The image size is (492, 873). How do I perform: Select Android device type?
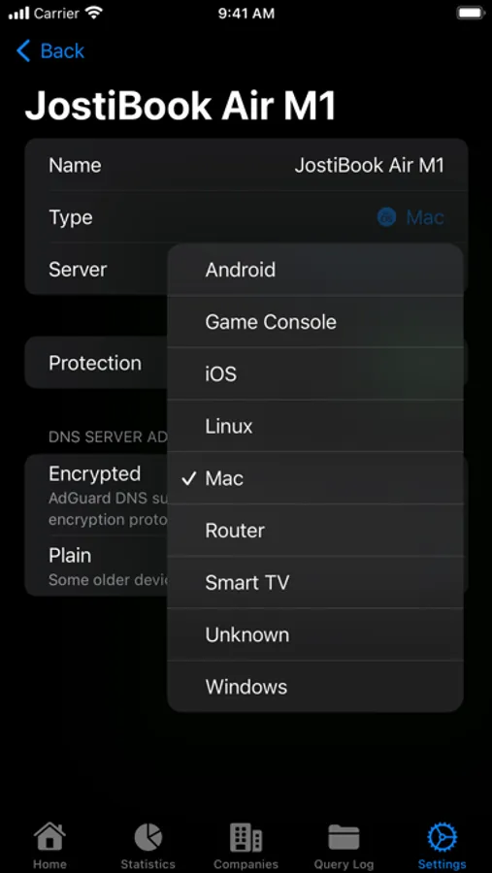tap(315, 270)
